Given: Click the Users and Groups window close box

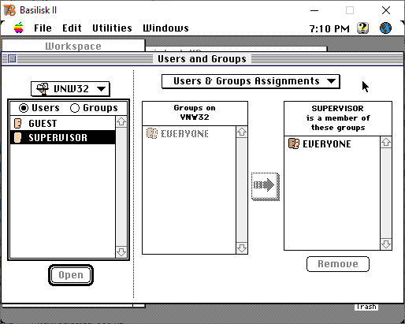Looking at the screenshot, I should (12, 58).
